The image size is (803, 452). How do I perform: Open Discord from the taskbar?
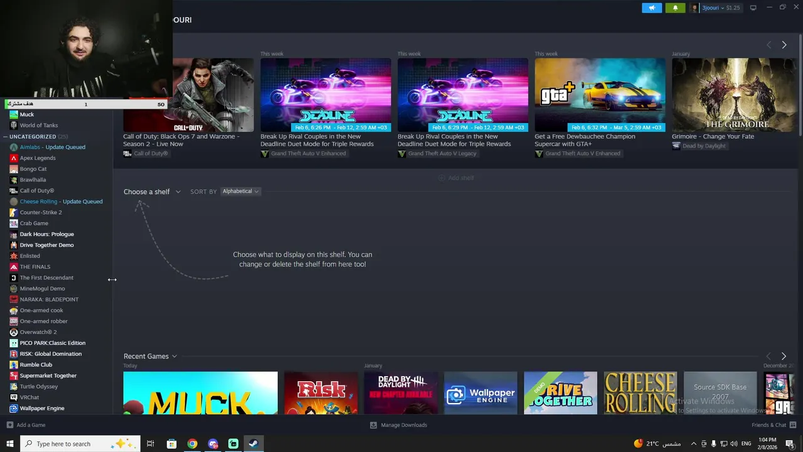click(213, 444)
